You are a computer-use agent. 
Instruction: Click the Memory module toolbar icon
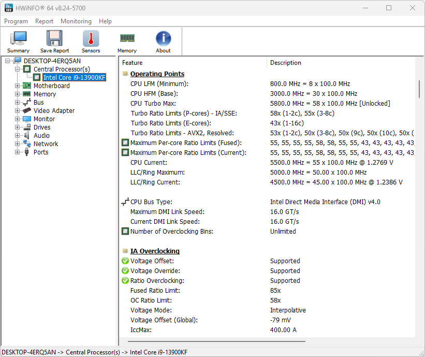point(127,37)
